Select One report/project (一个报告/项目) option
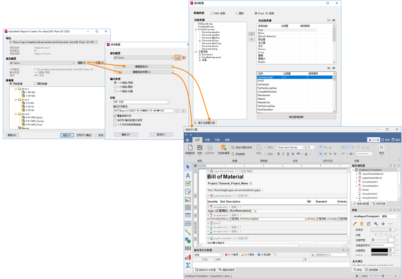The width and height of the screenshot is (402, 279). (x=116, y=83)
